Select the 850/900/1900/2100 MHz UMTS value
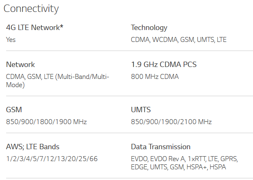This screenshot has height=180, width=253. 172,122
